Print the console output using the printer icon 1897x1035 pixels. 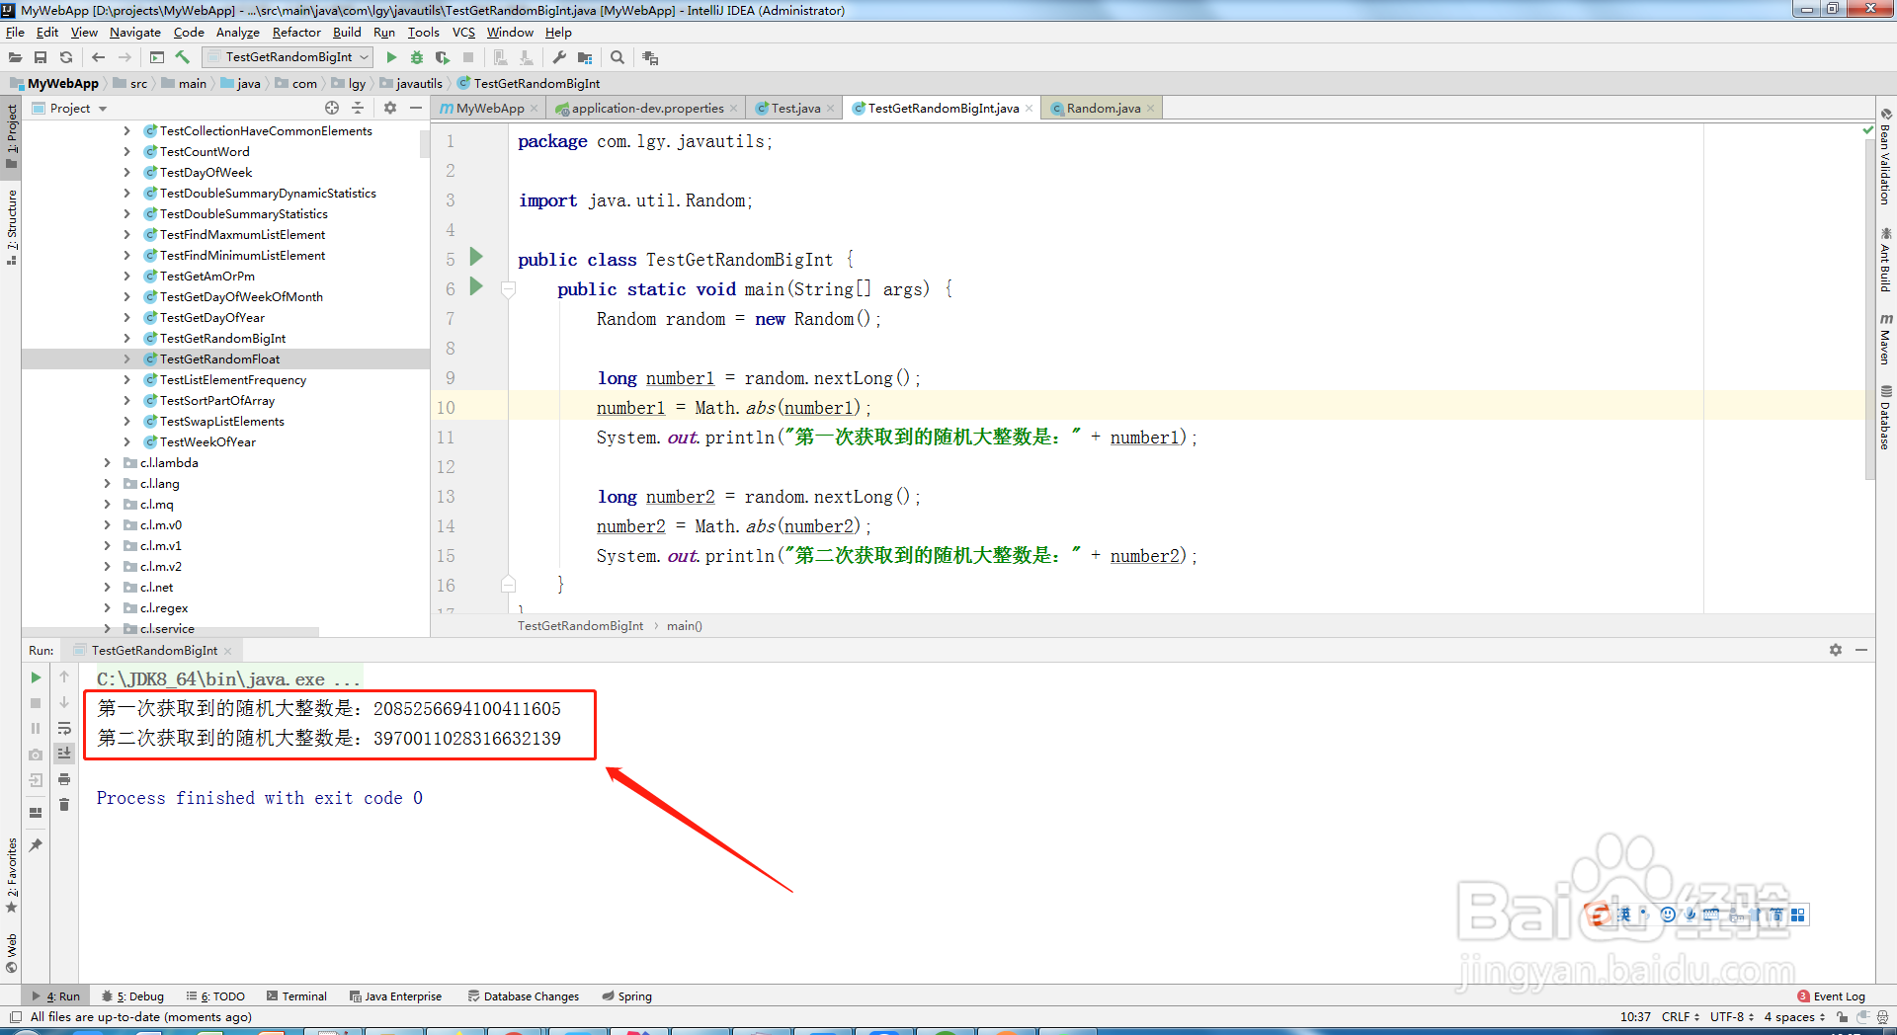[64, 779]
